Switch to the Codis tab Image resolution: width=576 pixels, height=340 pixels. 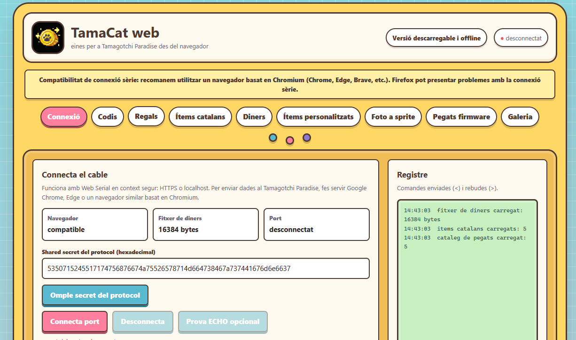tap(108, 117)
